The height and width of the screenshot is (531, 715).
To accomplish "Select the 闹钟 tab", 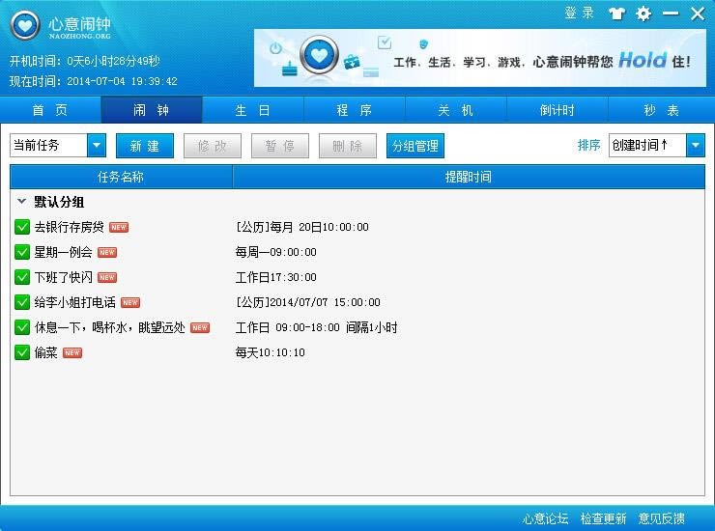I will (152, 110).
